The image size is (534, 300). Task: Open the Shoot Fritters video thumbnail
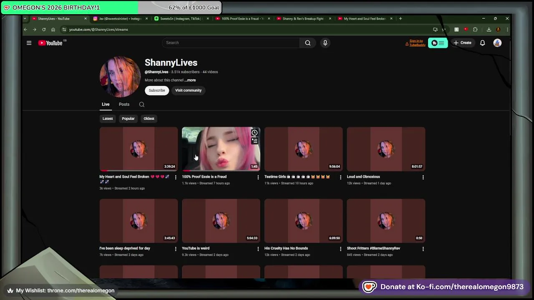coord(386,221)
